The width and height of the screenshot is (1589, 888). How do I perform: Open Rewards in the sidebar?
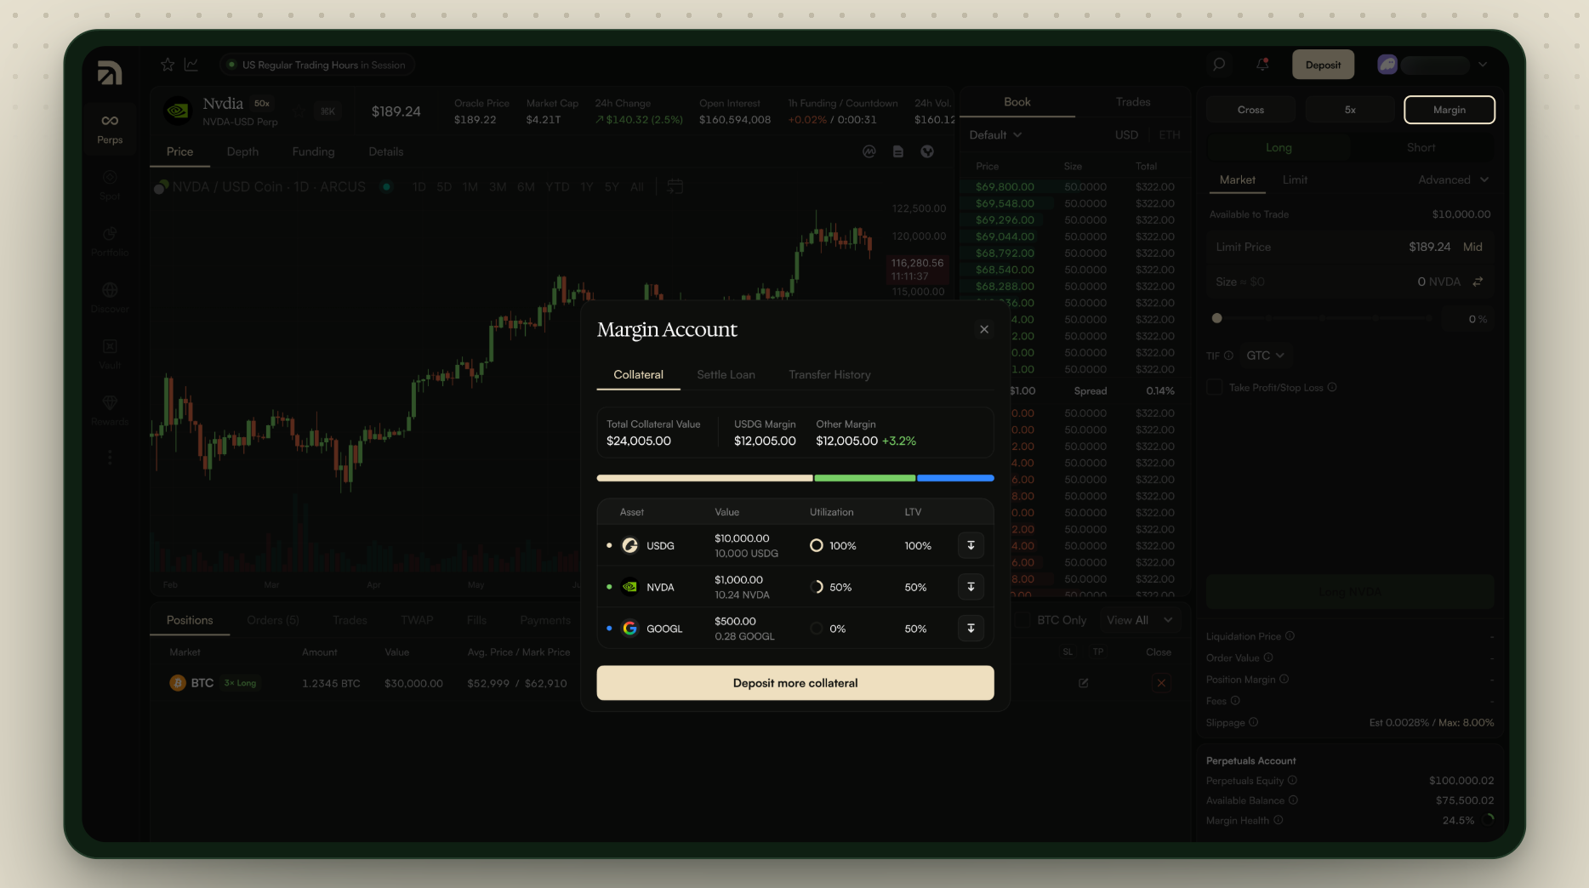pos(110,411)
